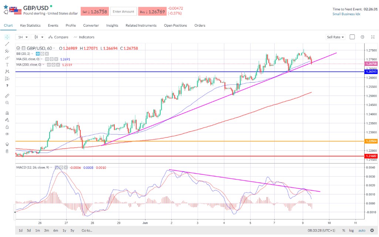
Task: Open the Go to... date selector
Action: (x=87, y=230)
